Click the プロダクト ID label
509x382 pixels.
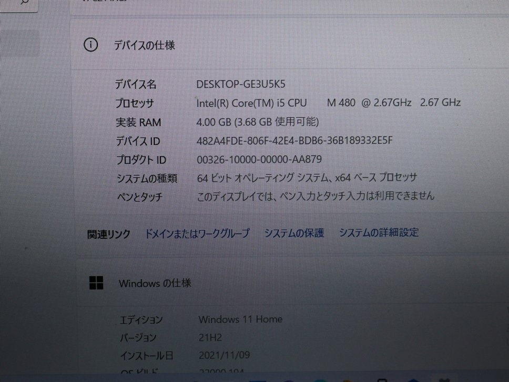click(x=141, y=160)
